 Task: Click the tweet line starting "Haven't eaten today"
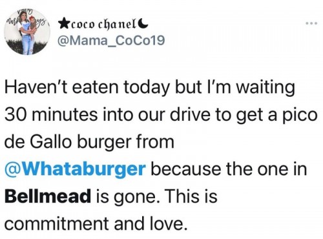(150, 88)
